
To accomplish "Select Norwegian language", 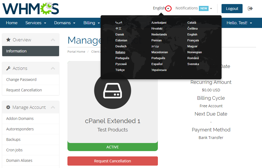I will [x=195, y=52].
